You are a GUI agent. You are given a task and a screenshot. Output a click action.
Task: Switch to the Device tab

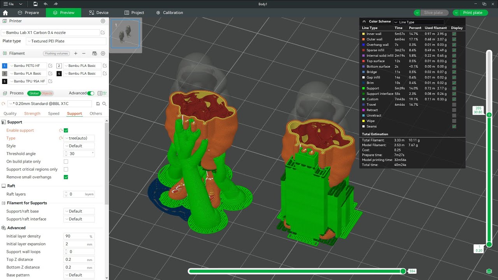tap(98, 13)
